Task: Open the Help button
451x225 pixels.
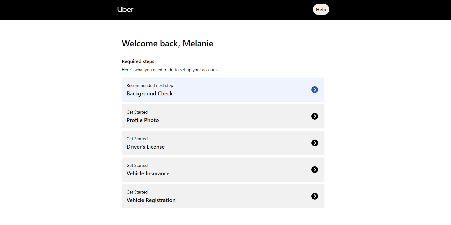Action: point(321,9)
